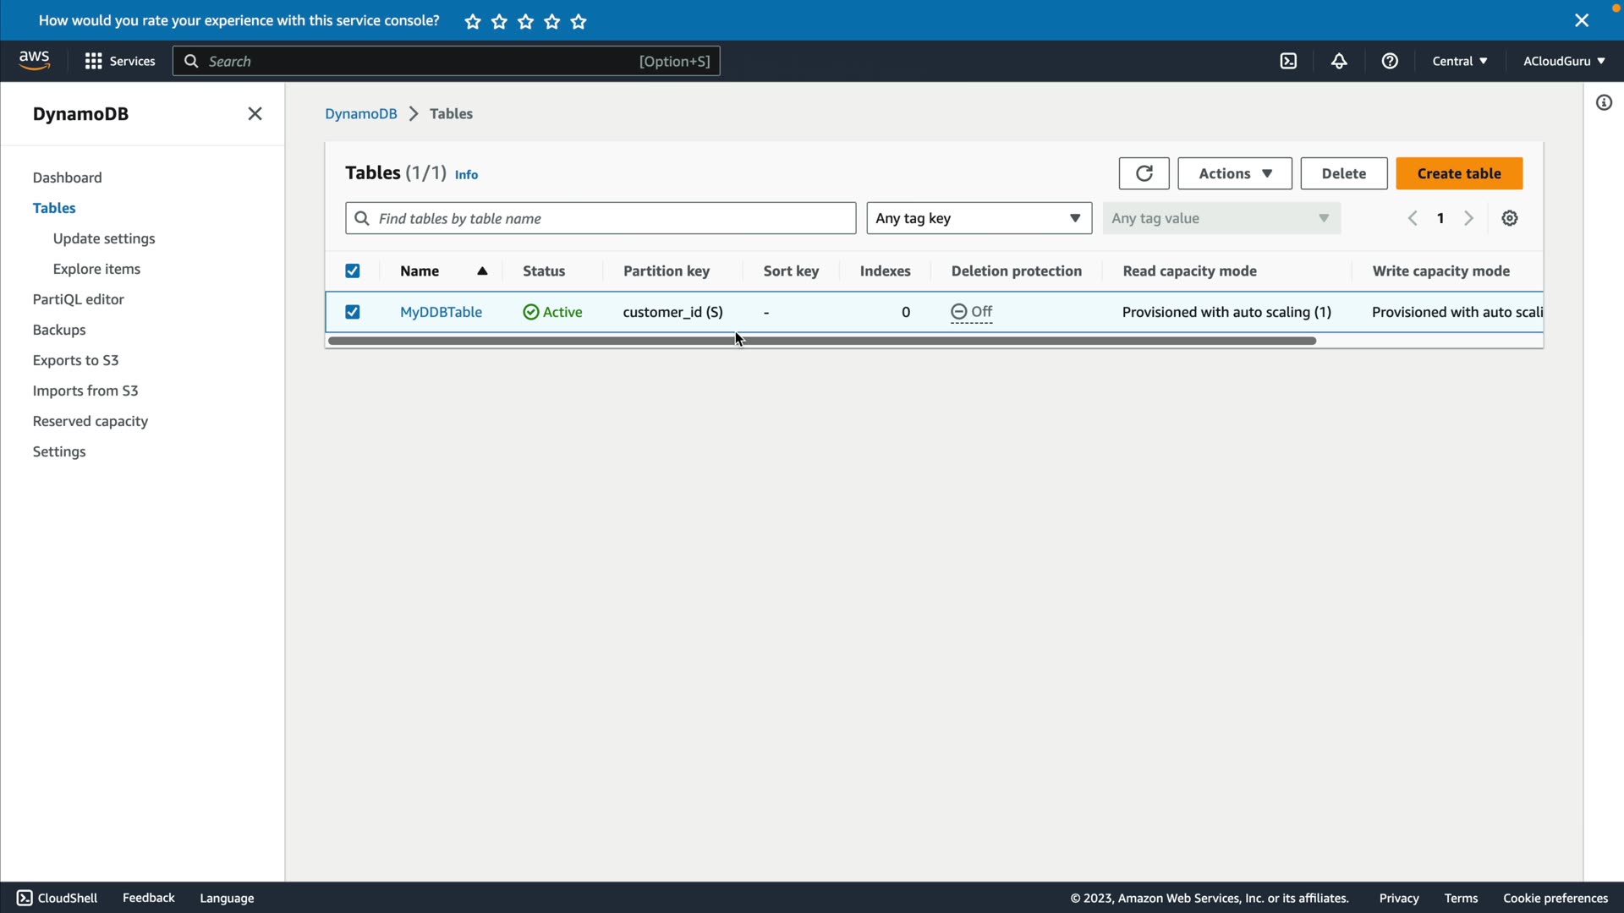This screenshot has height=913, width=1624.
Task: Click the Create table button
Action: [1459, 173]
